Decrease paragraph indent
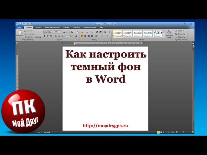The height and width of the screenshot is (155, 207). pyautogui.click(x=97, y=32)
